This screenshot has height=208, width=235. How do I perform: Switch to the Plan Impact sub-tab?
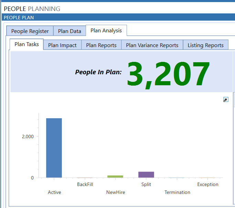62,45
